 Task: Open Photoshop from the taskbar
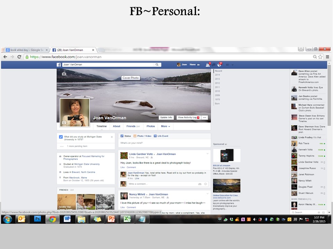tap(37, 219)
